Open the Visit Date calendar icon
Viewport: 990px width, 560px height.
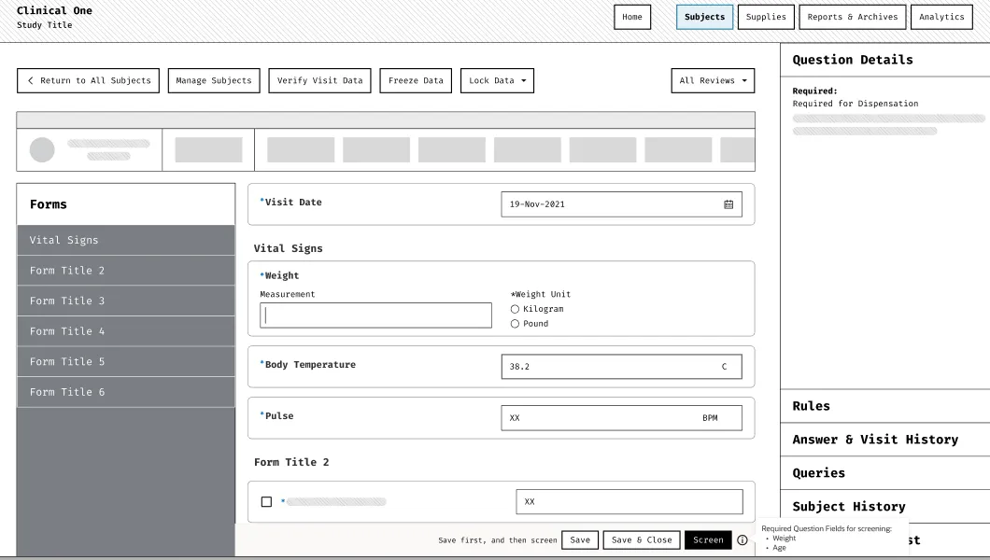[728, 204]
